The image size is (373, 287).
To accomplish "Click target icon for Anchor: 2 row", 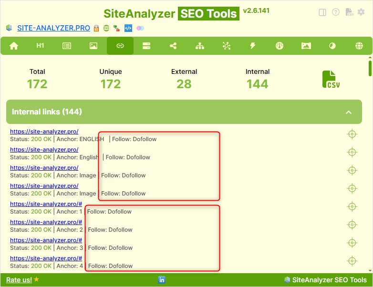I will point(352,225).
